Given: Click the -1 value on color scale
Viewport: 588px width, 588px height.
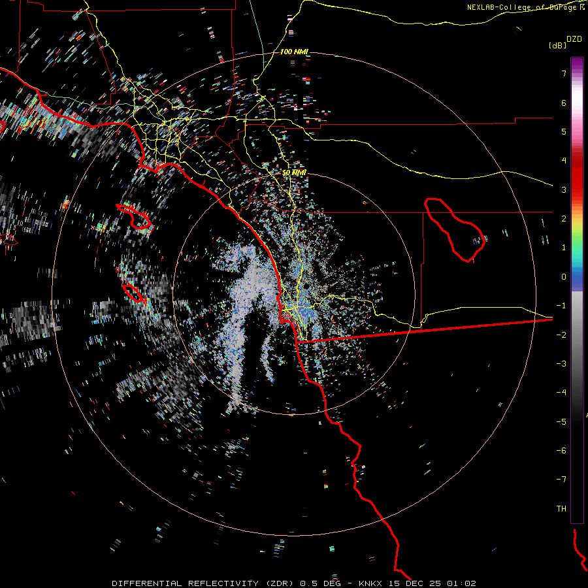Looking at the screenshot, I should click(561, 306).
